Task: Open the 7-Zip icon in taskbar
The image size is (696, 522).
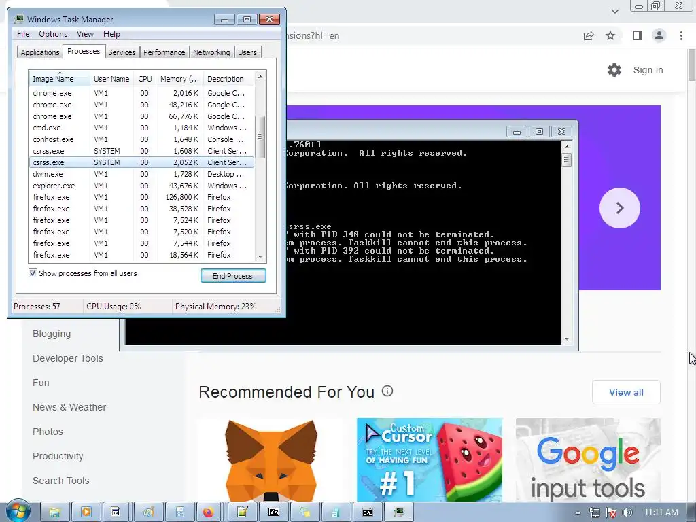Action: point(274,512)
